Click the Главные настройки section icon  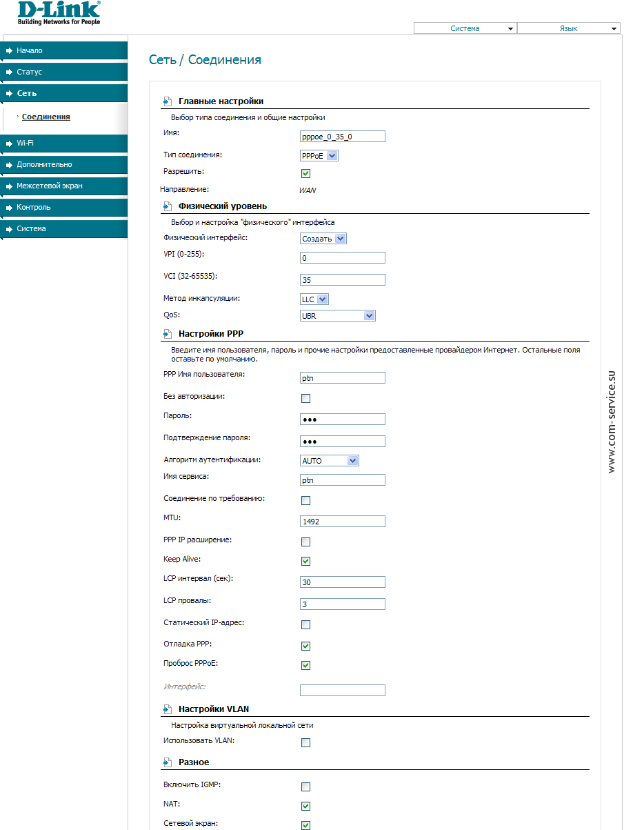coord(167,101)
